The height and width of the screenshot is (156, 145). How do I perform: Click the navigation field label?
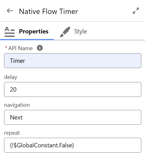(17, 105)
